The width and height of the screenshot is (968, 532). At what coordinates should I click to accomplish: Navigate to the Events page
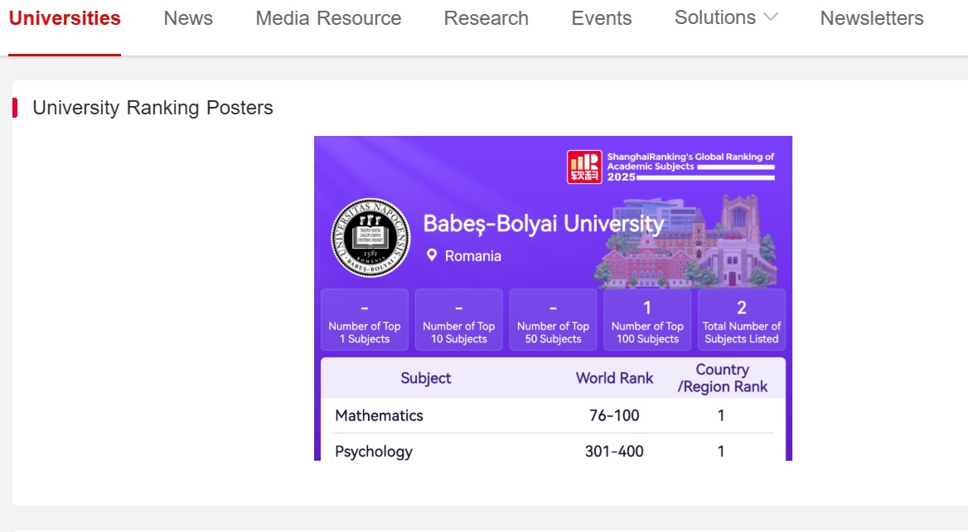coord(602,19)
